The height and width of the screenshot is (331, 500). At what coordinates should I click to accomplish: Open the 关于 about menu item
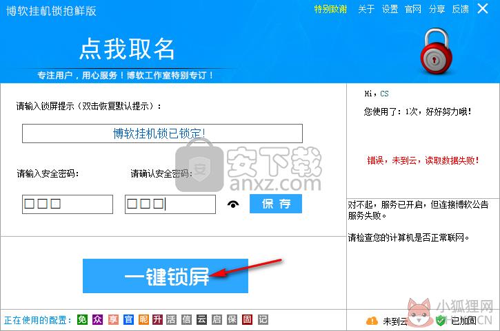pos(366,9)
